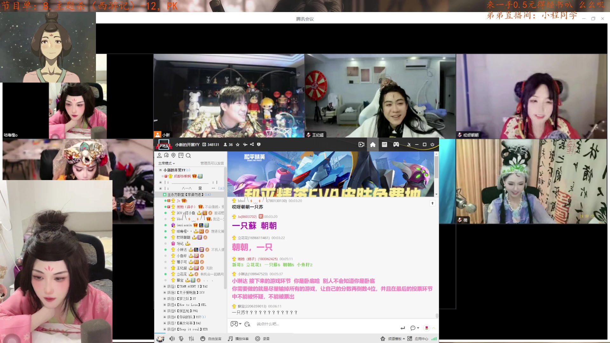The image size is (610, 343).
Task: Select user 成都张桐桐 in channel tree
Action: [182, 176]
